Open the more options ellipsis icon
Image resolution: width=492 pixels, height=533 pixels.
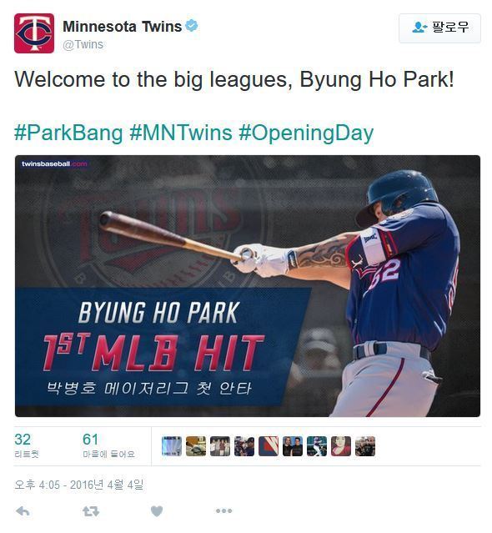point(224,510)
